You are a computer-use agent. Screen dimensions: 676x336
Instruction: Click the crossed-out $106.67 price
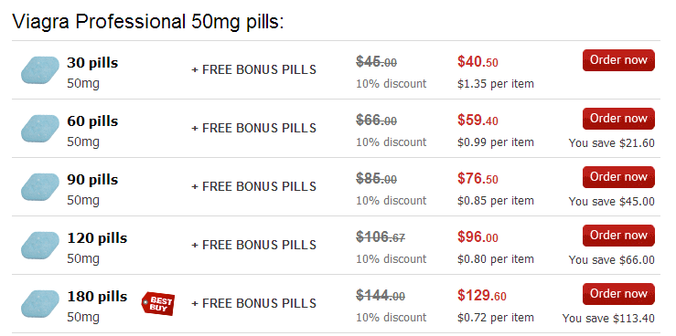click(381, 236)
